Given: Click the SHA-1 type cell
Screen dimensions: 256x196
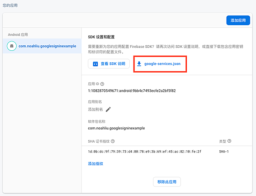Looking at the screenshot, I should [224, 152].
